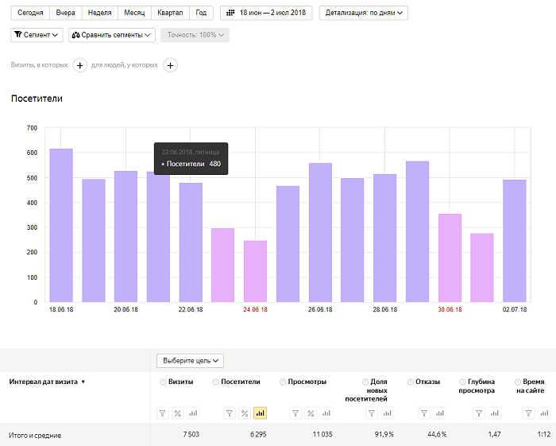
Task: Click filter icon under Визиты
Action: (162, 413)
